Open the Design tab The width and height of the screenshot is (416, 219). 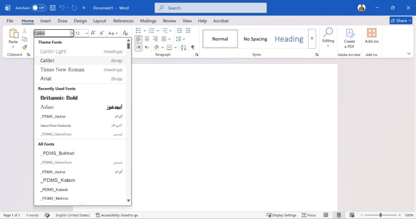pyautogui.click(x=80, y=21)
